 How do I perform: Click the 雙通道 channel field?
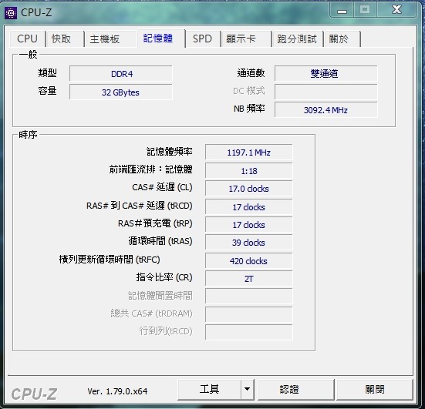pyautogui.click(x=325, y=73)
